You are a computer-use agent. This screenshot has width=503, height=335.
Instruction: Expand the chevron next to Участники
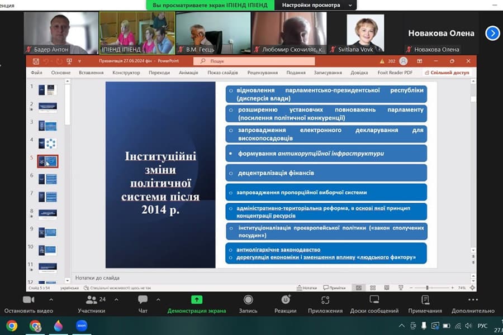coord(116,299)
